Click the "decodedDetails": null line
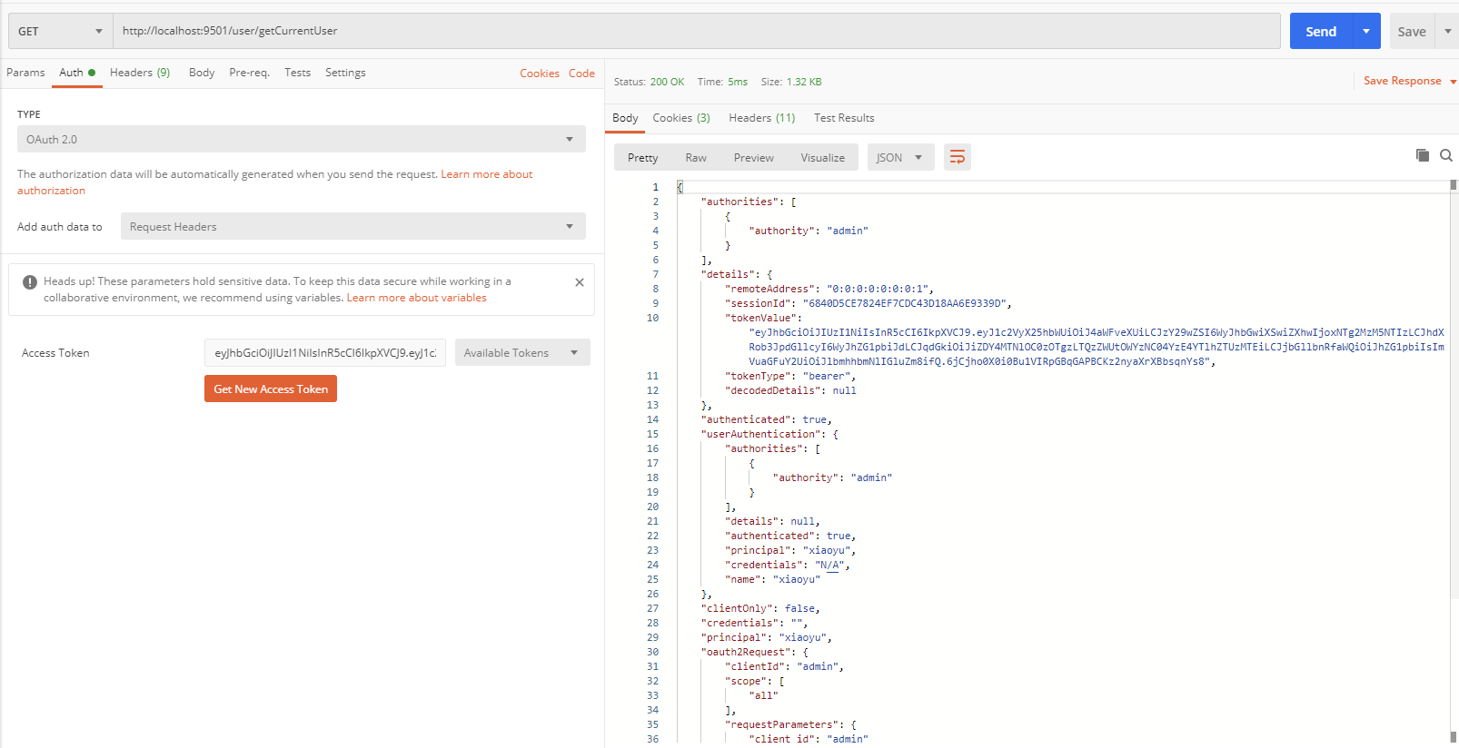This screenshot has width=1459, height=748. click(790, 390)
